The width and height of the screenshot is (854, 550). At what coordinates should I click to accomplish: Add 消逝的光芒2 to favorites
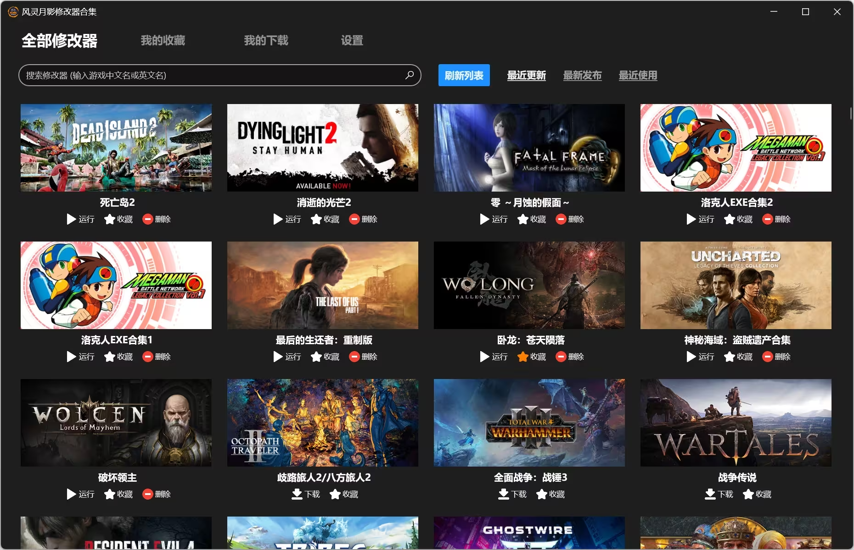(x=325, y=219)
